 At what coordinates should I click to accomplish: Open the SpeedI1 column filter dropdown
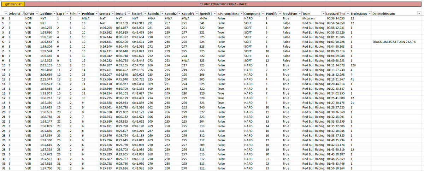162,13
